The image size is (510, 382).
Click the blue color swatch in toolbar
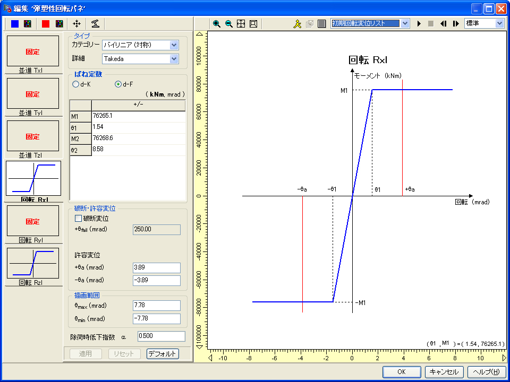15,24
